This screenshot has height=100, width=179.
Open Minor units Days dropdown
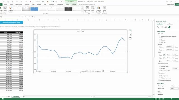click(170, 58)
